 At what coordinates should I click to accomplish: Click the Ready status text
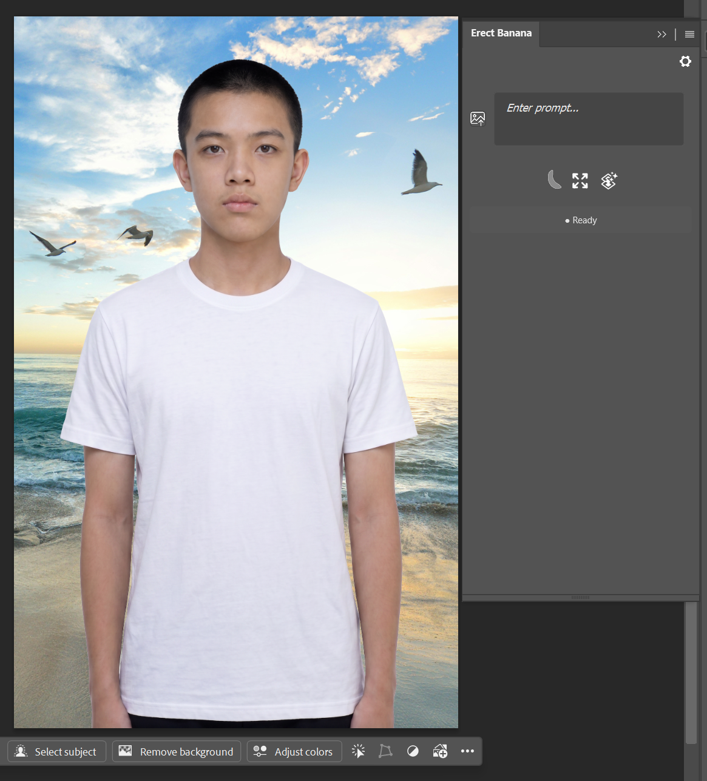584,220
